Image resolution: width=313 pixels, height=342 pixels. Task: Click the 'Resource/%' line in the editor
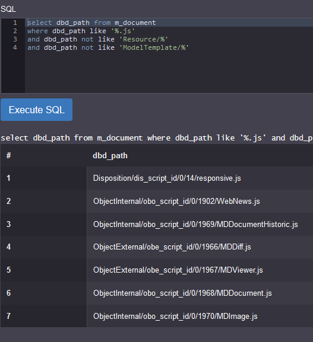pos(169,39)
